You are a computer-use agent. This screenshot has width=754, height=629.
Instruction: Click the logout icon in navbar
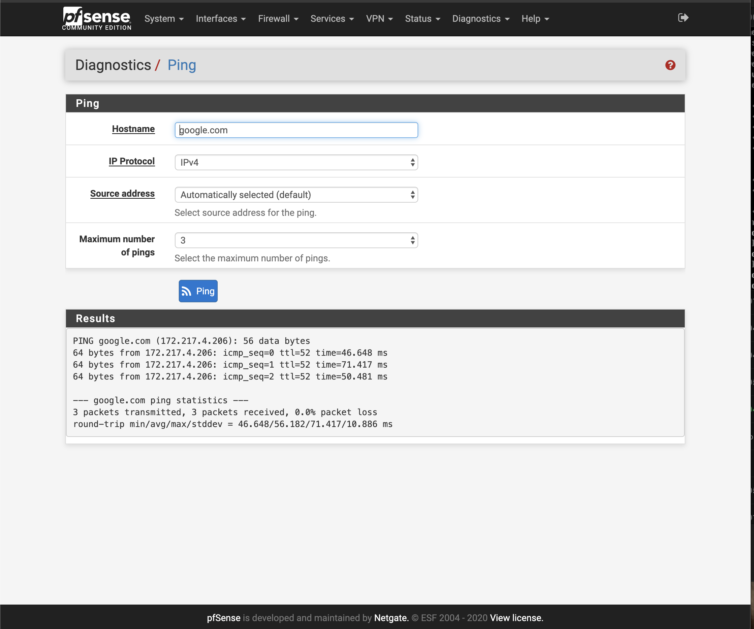(x=683, y=17)
